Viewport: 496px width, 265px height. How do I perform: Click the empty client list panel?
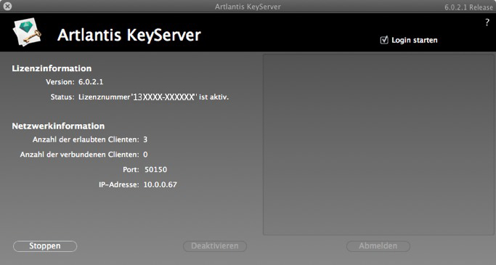[378, 144]
